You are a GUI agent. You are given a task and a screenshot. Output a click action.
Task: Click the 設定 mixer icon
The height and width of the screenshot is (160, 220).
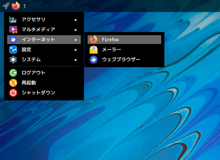pyautogui.click(x=13, y=50)
